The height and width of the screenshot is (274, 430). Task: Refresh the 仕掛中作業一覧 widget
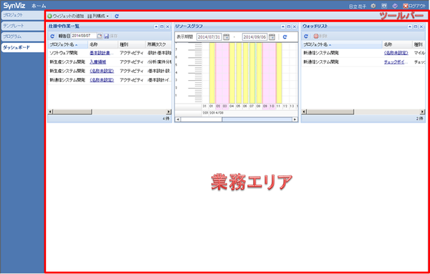pyautogui.click(x=52, y=36)
